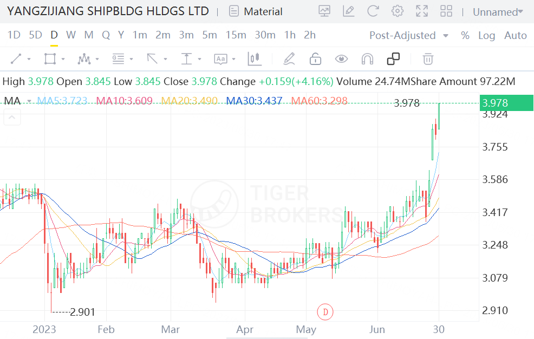This screenshot has height=339, width=534.
Task: Select the price range measure tool
Action: click(x=186, y=59)
